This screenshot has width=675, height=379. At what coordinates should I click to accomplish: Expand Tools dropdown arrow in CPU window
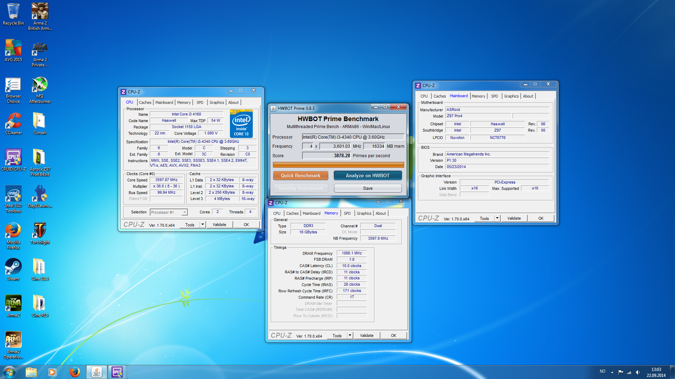click(x=202, y=225)
